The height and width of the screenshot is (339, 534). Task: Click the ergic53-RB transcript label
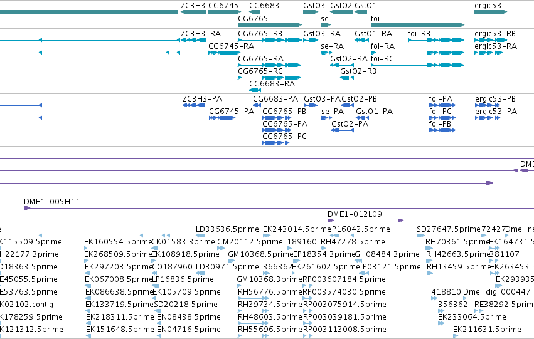(x=495, y=34)
